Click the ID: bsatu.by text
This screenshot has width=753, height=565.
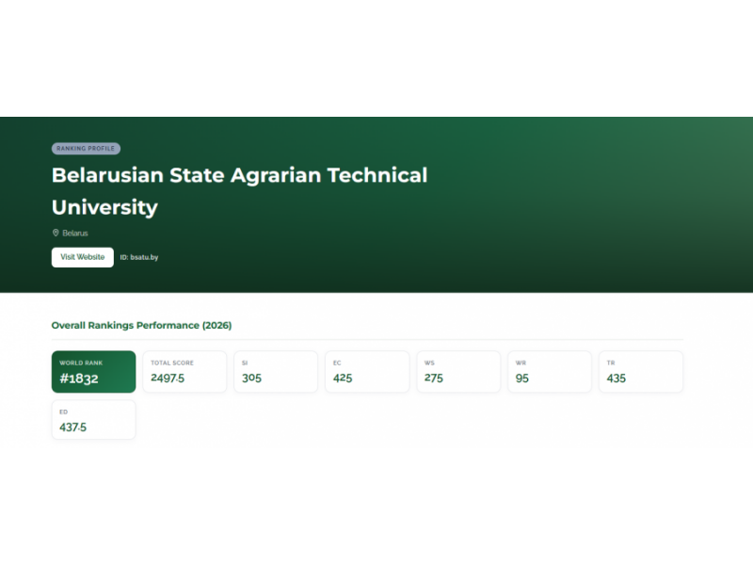tap(139, 257)
